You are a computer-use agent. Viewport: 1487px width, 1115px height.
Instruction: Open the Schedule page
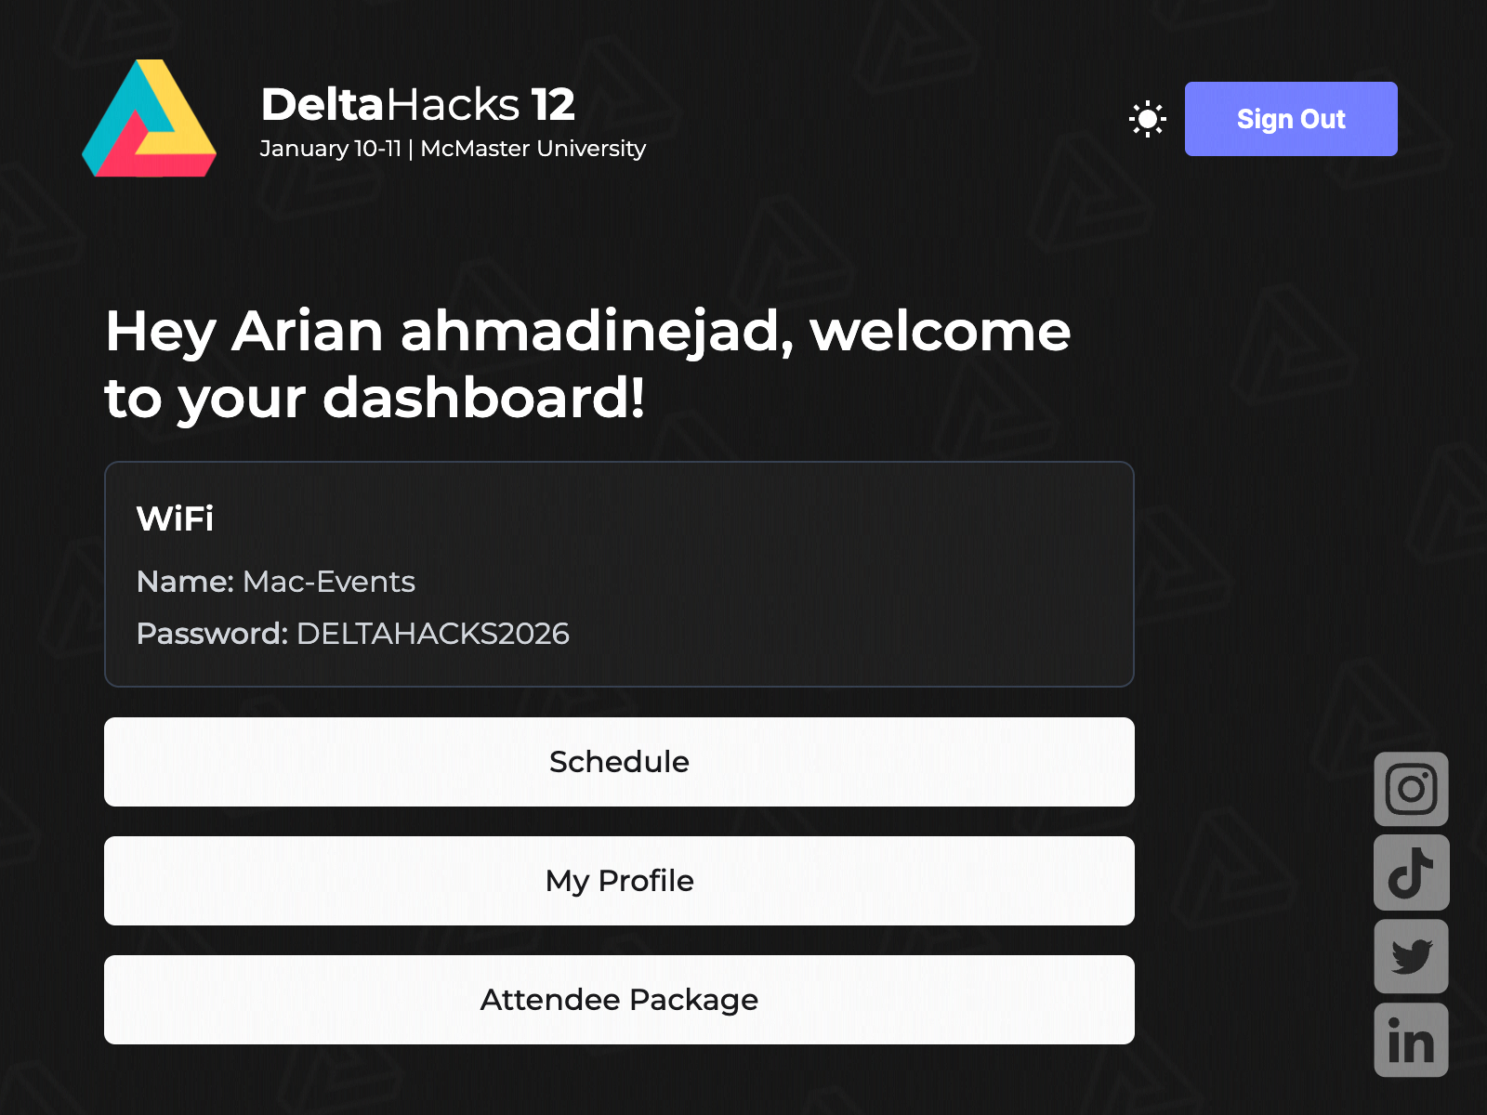(x=619, y=762)
